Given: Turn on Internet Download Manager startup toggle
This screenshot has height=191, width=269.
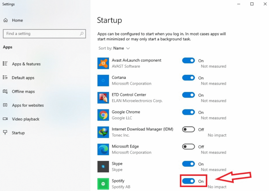Looking at the screenshot, I should pos(188,129).
